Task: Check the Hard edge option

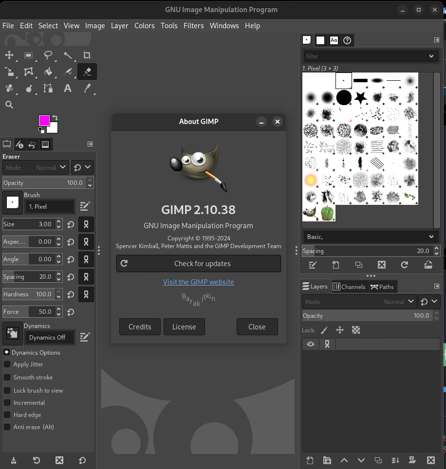Action: (7, 415)
